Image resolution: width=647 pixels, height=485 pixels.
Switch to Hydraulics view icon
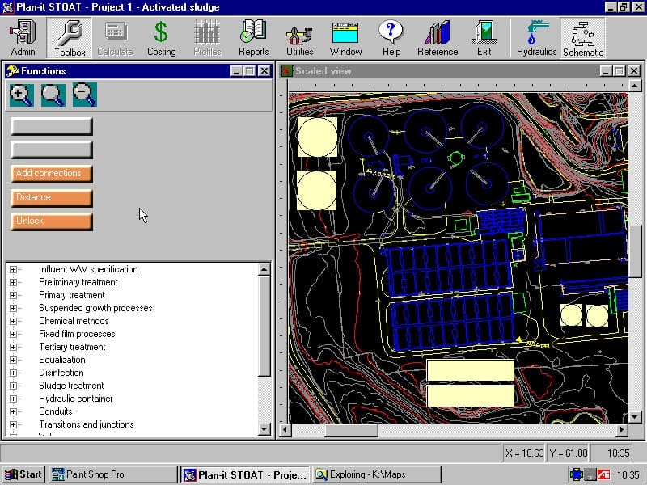536,38
